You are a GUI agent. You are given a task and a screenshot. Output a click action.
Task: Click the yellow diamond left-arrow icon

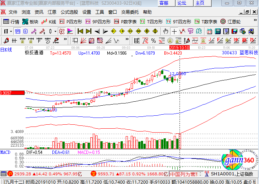[x=114, y=31]
